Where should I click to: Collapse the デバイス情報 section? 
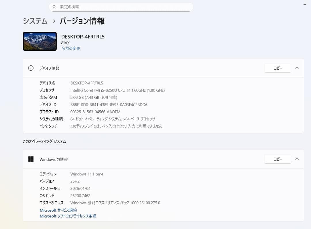[x=297, y=68]
